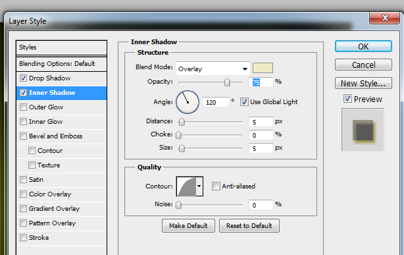This screenshot has height=255, width=404.
Task: Select the Outer Glow label row
Action: 46,107
